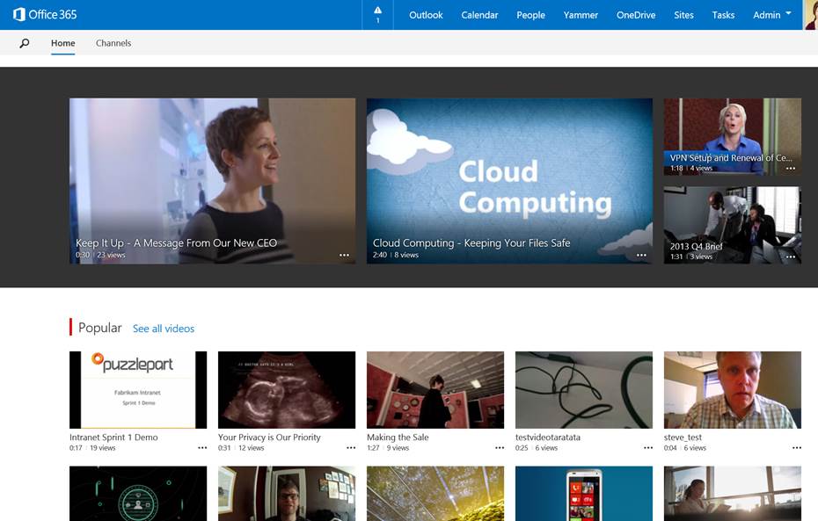Play the steve_test thumbnail
The image size is (818, 521).
pos(733,390)
